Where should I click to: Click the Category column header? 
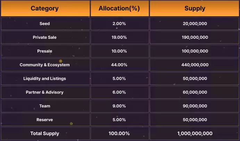point(44,8)
